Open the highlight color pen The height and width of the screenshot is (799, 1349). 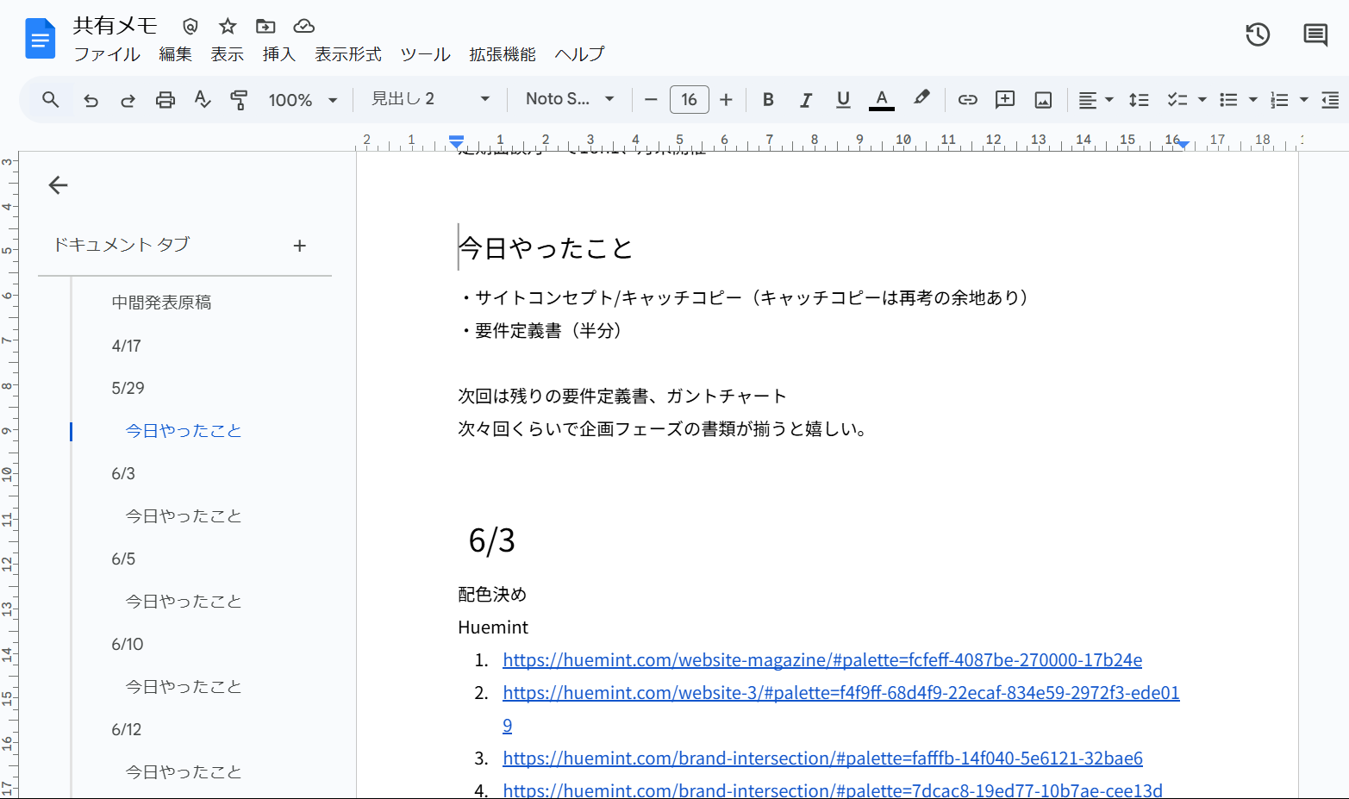(921, 98)
